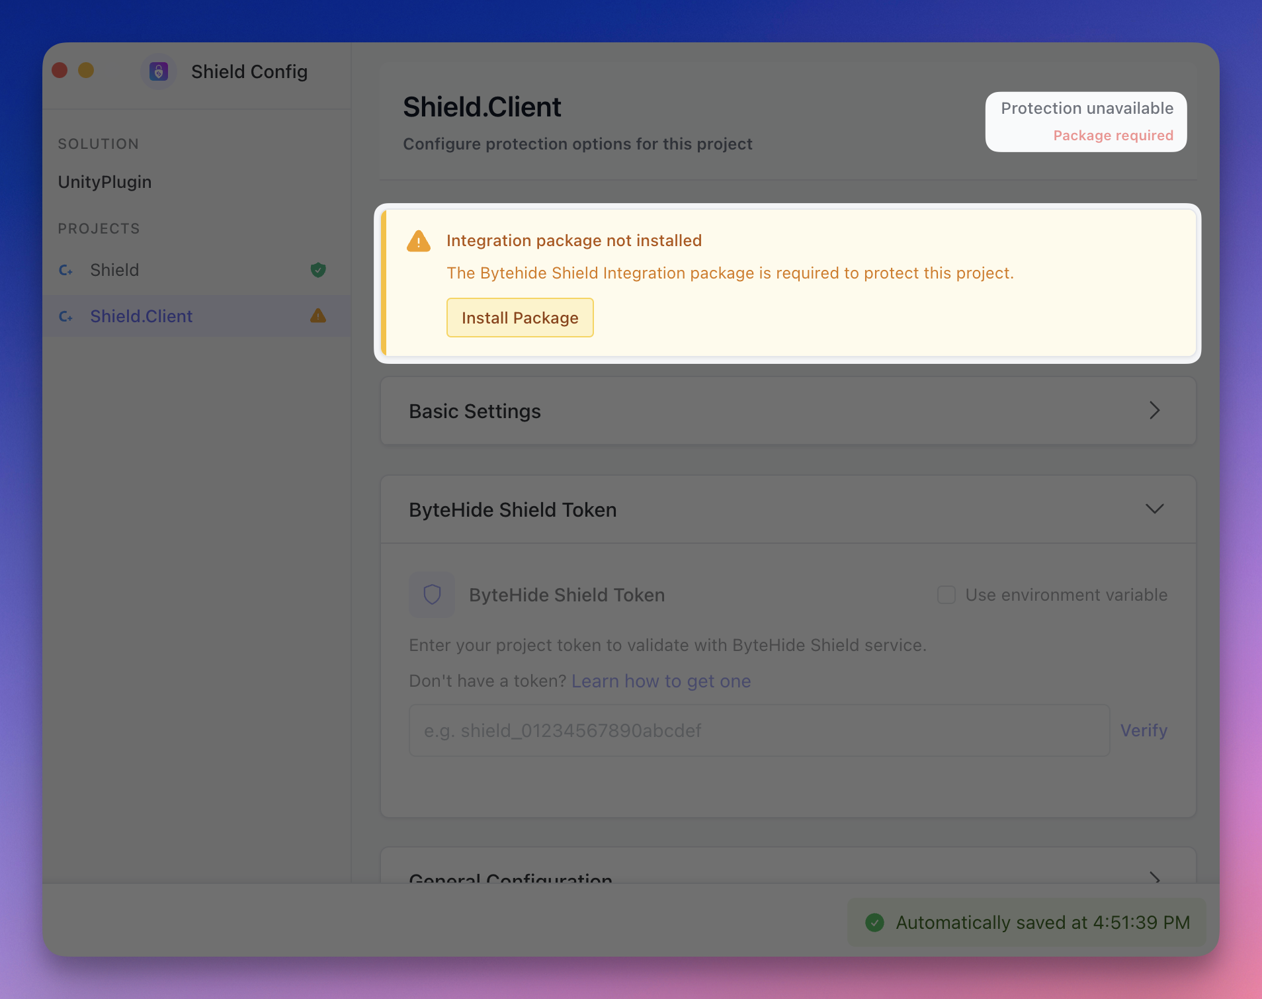Click the Protection unavailable status badge
Screen dimensions: 1262x999
pos(1086,122)
